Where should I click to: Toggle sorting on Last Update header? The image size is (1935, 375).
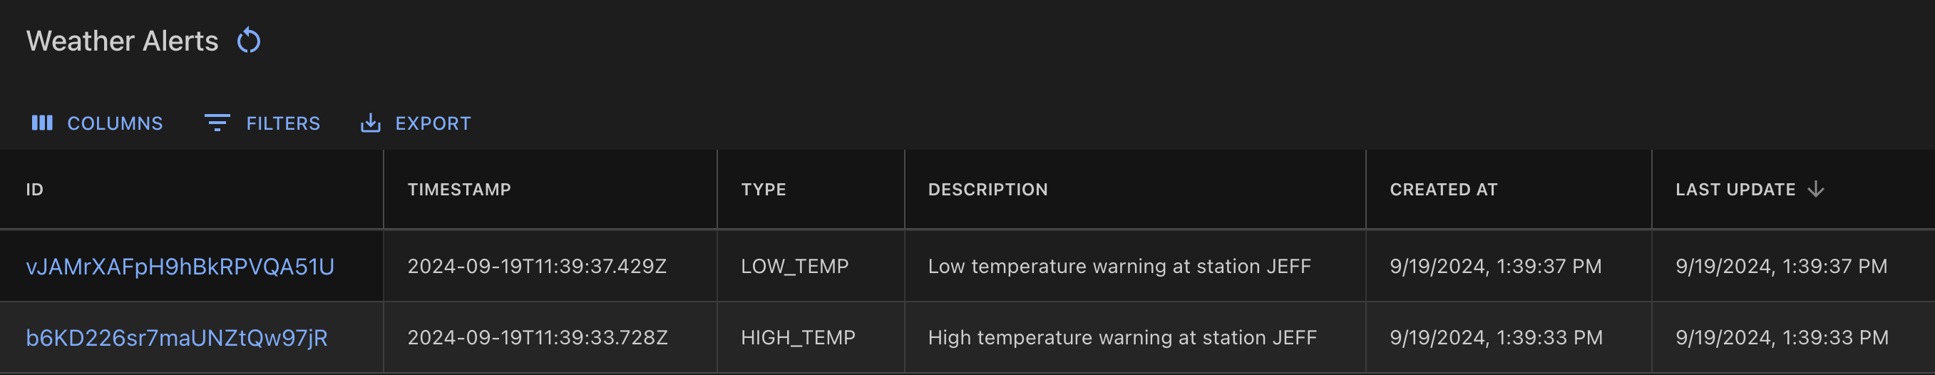click(x=1735, y=190)
